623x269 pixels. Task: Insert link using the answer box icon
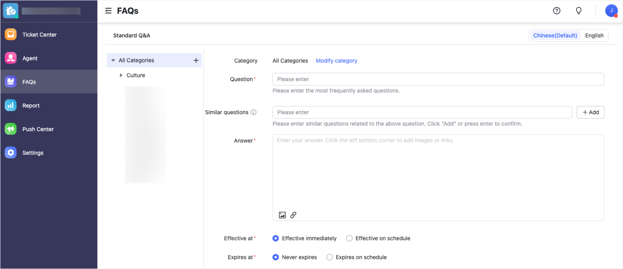[293, 215]
